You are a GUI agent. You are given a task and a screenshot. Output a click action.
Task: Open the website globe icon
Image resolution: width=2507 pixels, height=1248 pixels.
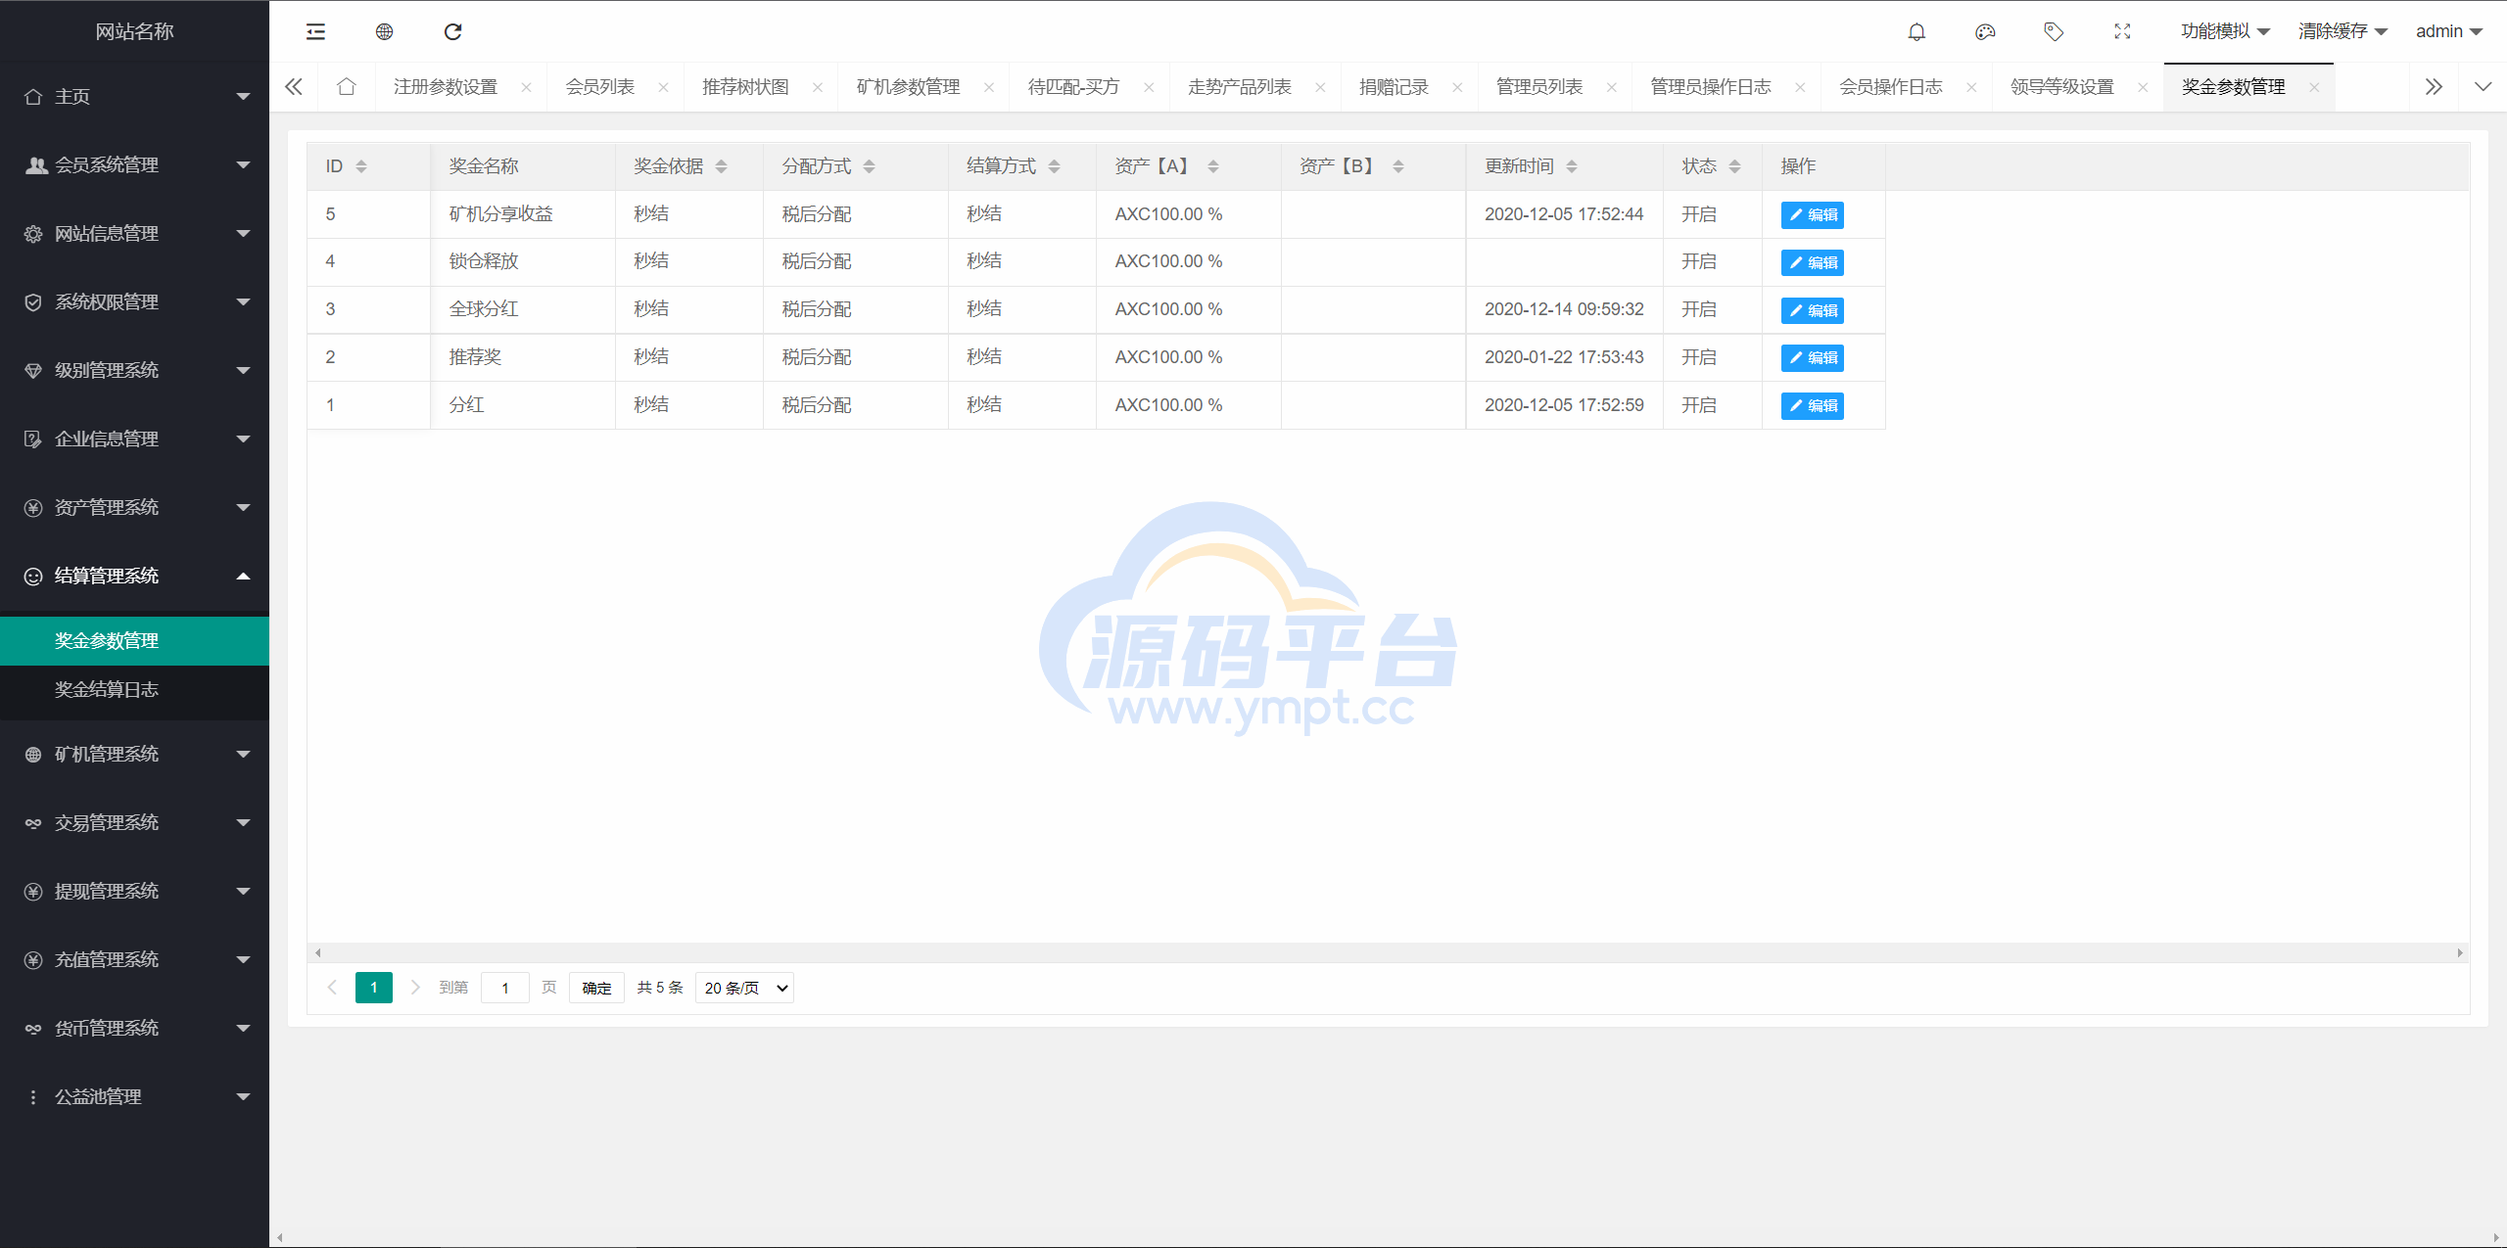coord(384,31)
